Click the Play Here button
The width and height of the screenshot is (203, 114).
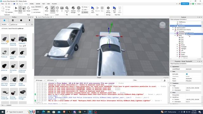click(93, 9)
